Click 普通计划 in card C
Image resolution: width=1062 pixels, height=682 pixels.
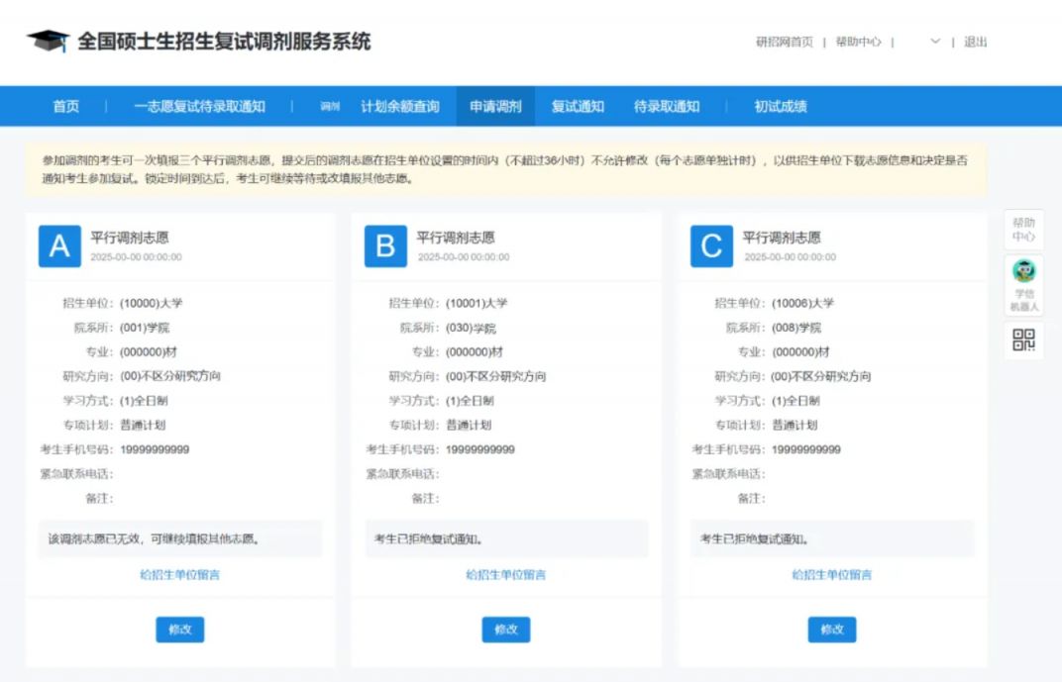795,425
